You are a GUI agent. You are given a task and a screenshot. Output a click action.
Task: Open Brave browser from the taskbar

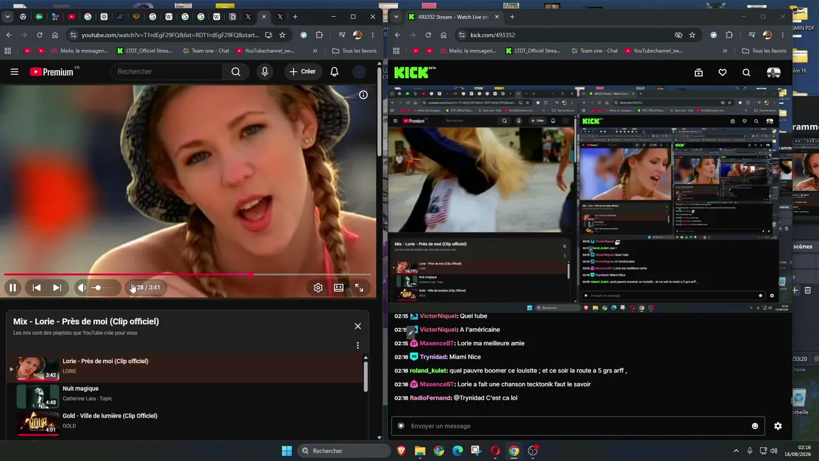coord(401,451)
